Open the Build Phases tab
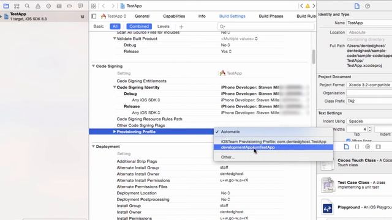Viewport: 392px width, 220px height. [271, 16]
